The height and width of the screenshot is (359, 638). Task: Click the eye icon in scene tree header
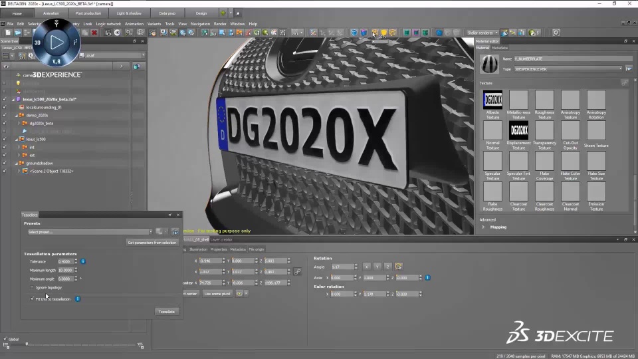click(x=6, y=66)
